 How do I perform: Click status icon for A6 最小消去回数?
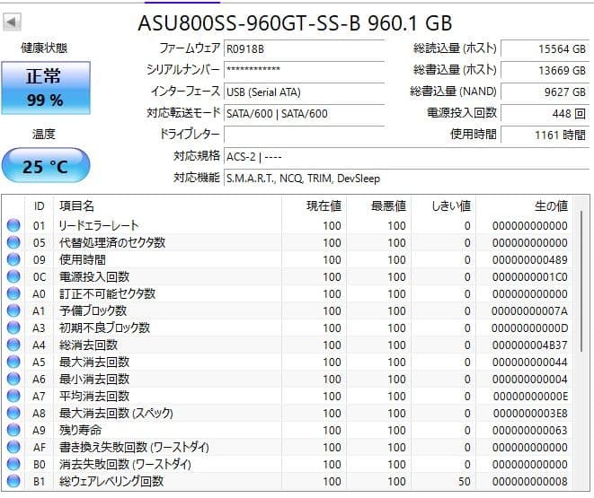[x=13, y=379]
